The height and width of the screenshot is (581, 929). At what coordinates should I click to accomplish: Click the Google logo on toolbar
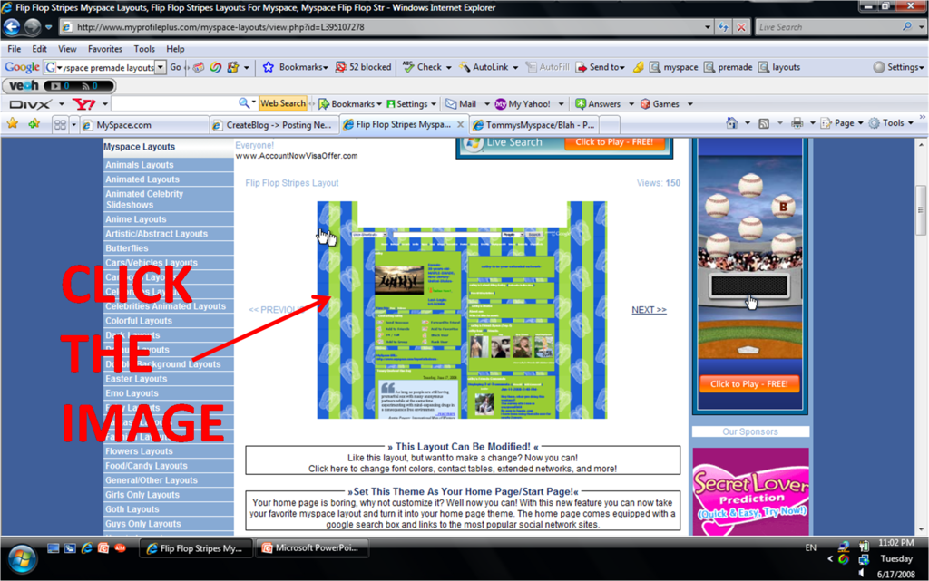[x=22, y=67]
